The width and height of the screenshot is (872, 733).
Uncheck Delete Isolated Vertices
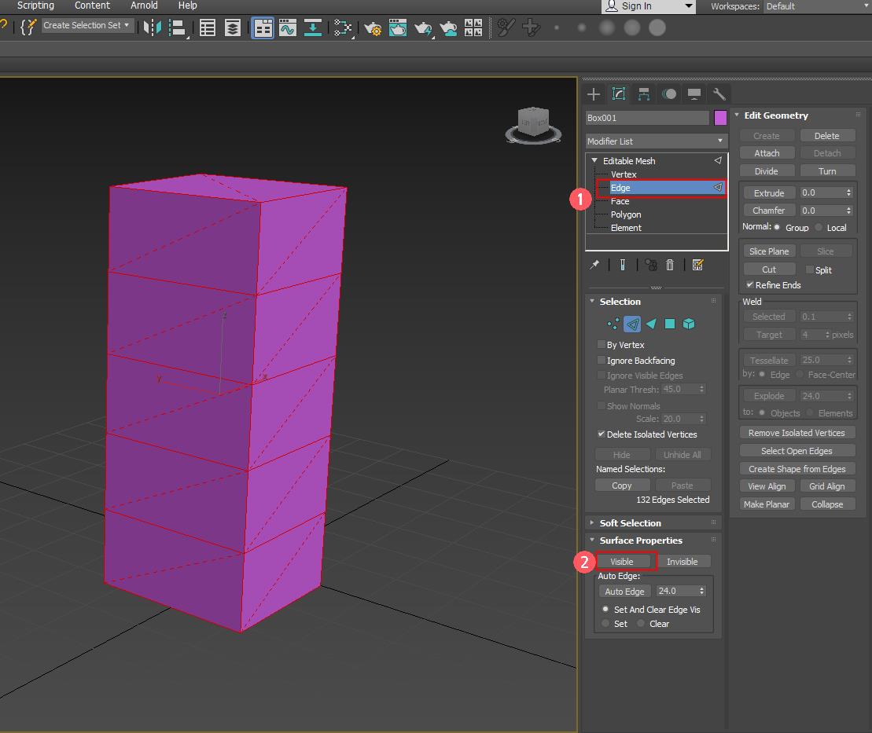tap(601, 434)
